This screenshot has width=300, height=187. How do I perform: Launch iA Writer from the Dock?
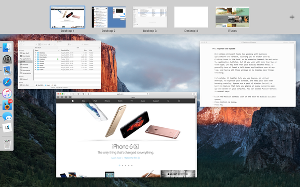point(7,128)
